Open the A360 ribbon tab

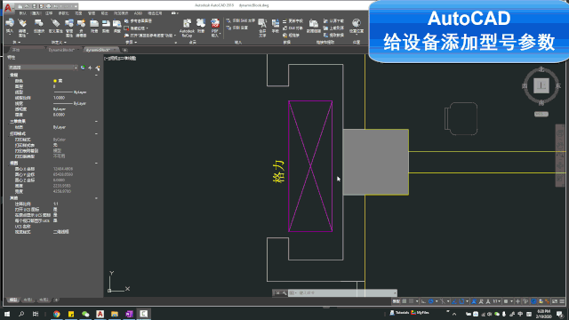coord(138,13)
